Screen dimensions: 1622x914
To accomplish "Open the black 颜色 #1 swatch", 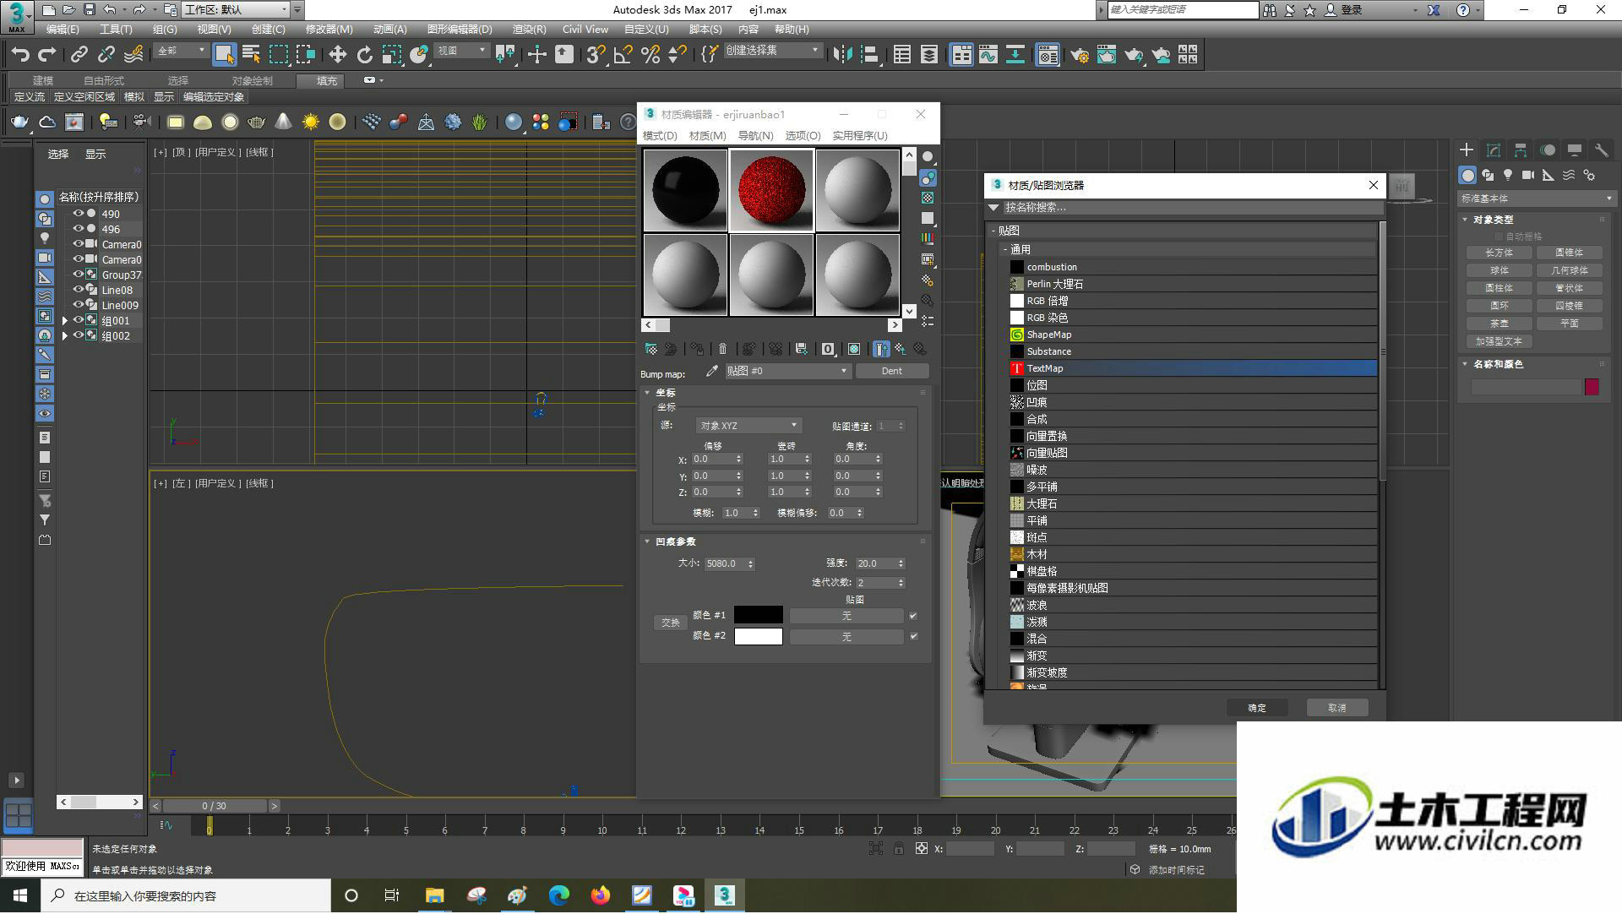I will [758, 615].
